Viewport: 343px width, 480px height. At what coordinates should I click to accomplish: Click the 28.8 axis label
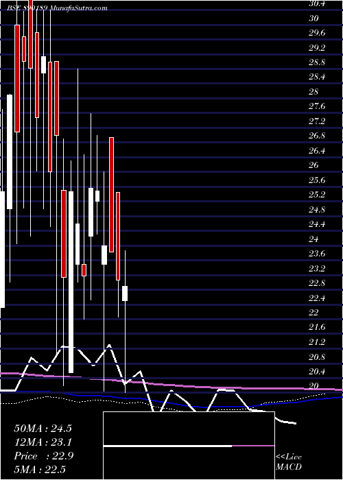click(x=317, y=62)
